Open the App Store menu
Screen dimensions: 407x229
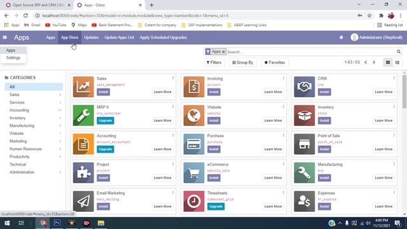click(x=69, y=38)
